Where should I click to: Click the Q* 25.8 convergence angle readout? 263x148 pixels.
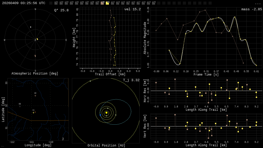click(x=61, y=10)
